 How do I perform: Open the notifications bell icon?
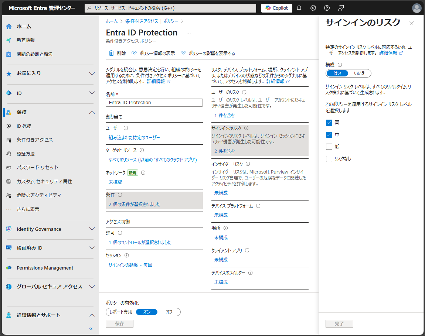tap(299, 8)
